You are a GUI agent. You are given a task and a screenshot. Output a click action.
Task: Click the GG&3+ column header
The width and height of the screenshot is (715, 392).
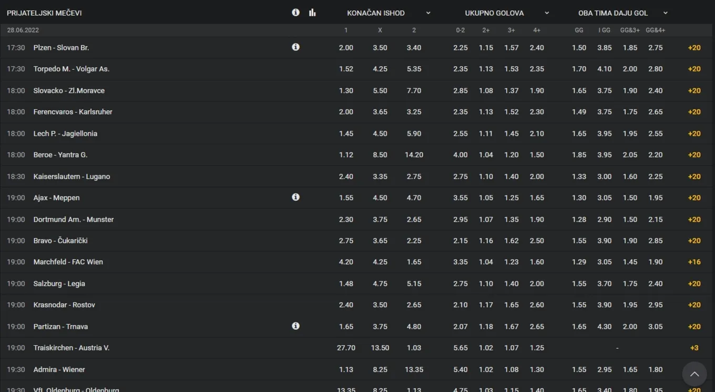630,30
